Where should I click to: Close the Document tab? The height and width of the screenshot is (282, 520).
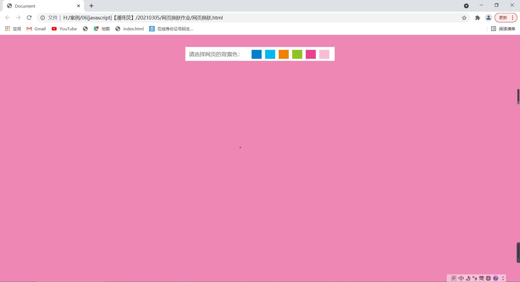click(79, 6)
